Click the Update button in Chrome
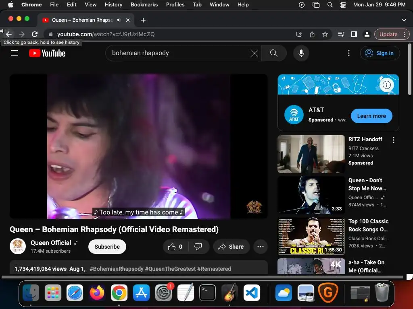The width and height of the screenshot is (413, 309). click(388, 34)
